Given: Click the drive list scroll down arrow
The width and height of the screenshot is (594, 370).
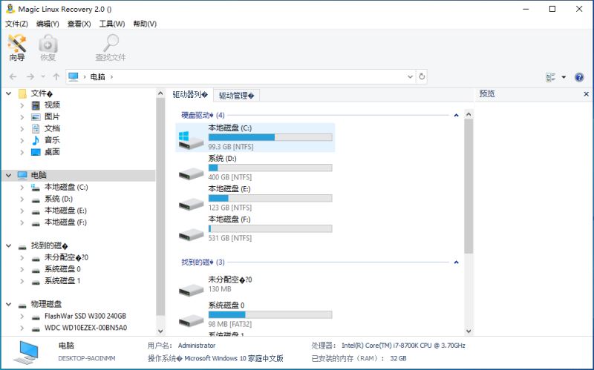Looking at the screenshot, I should coord(469,331).
